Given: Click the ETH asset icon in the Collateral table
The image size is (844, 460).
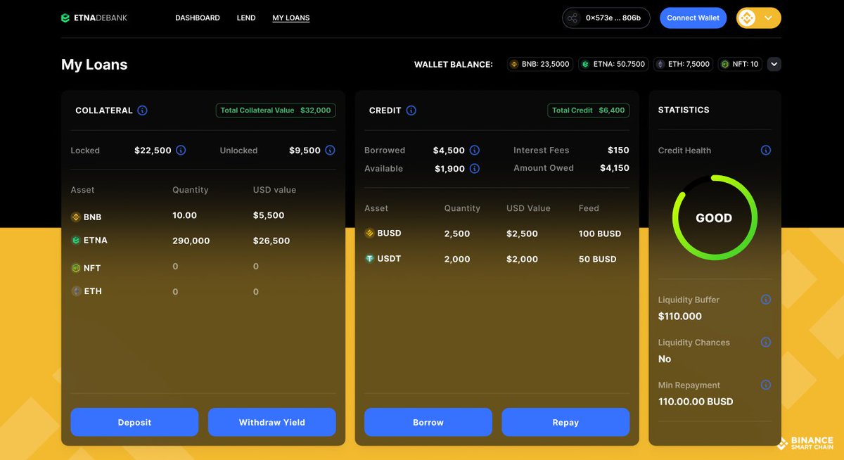Looking at the screenshot, I should 76,291.
